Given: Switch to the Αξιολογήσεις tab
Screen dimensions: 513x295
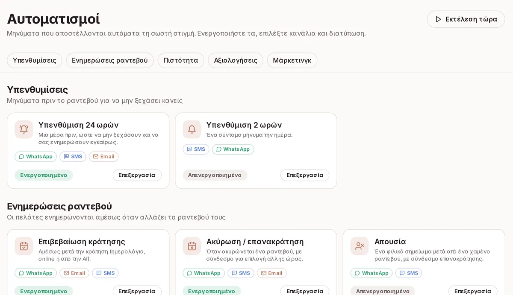Looking at the screenshot, I should pyautogui.click(x=236, y=60).
